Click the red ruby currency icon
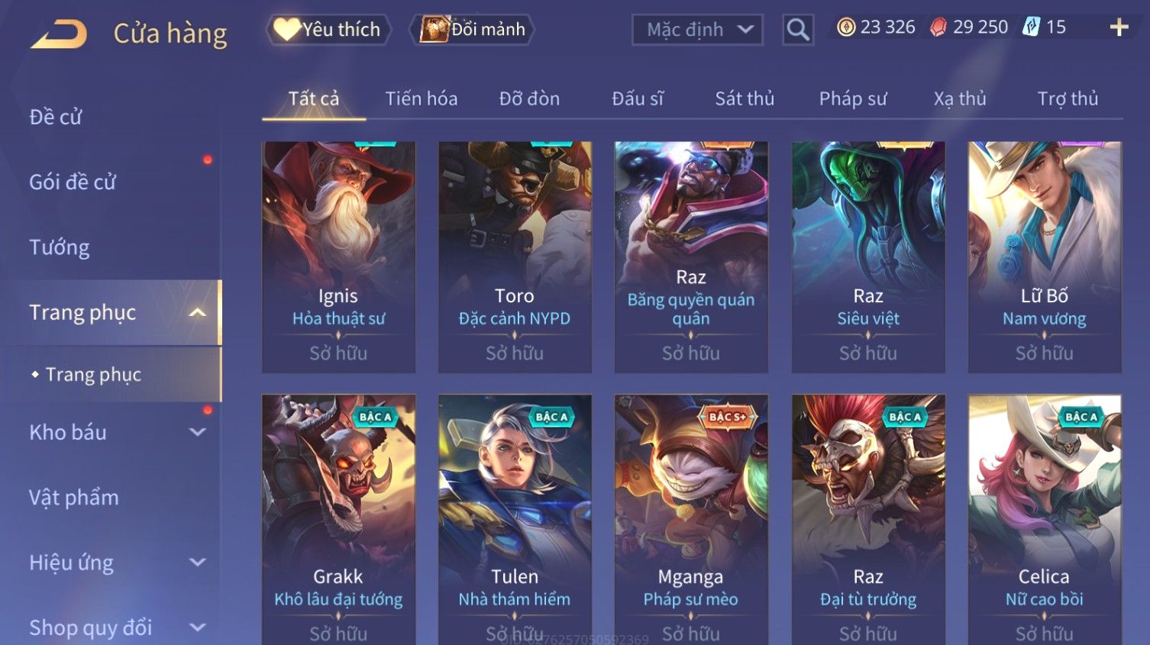This screenshot has width=1150, height=645. 938,27
